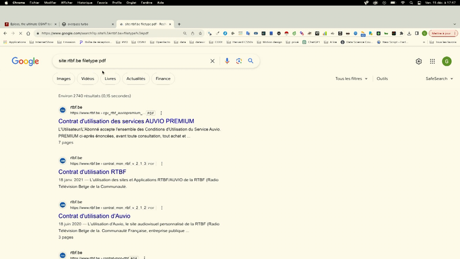
Task: Open Contrat d'utilisation des services AUVIO PREMIUM
Action: [126, 121]
